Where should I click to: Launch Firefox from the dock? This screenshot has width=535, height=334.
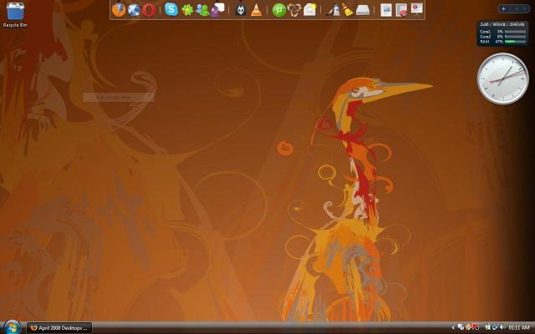tap(119, 10)
